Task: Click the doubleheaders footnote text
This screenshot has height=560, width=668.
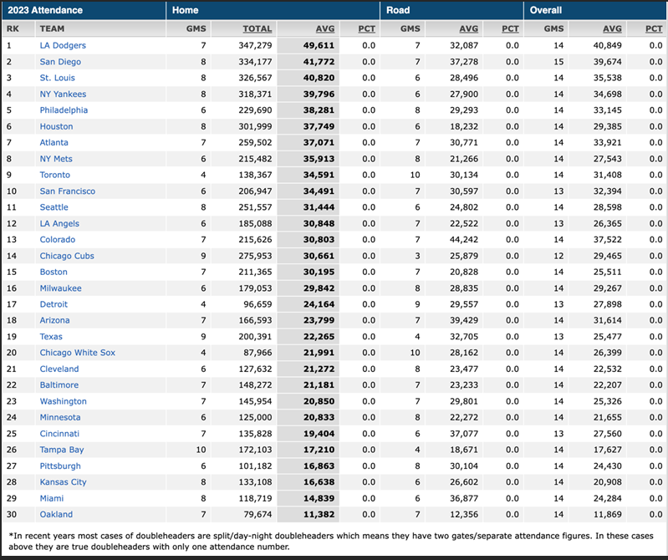Action: [x=331, y=542]
